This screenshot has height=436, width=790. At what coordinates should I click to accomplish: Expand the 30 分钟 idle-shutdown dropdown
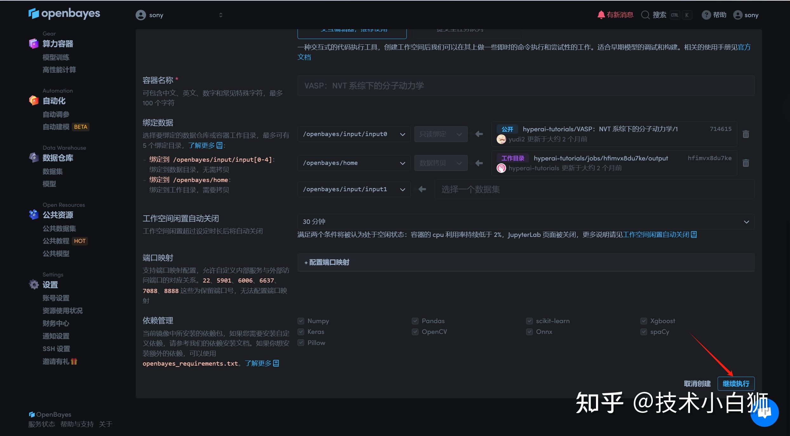pos(747,221)
